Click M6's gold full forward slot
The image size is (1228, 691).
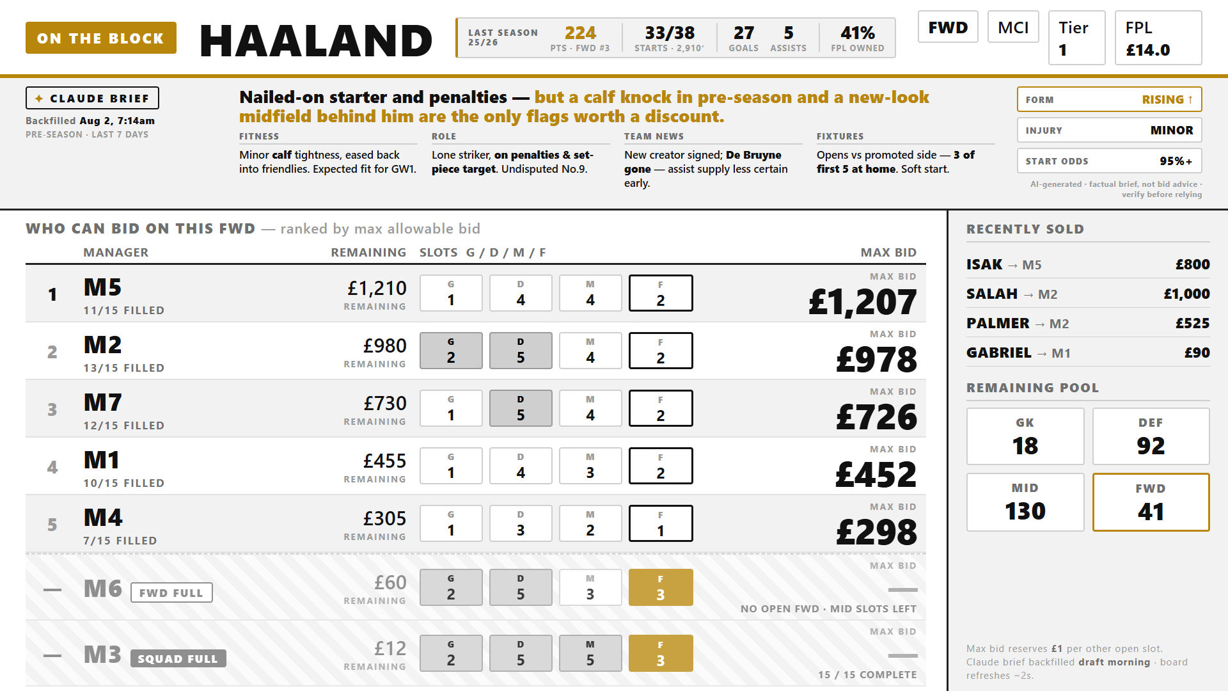coord(661,587)
